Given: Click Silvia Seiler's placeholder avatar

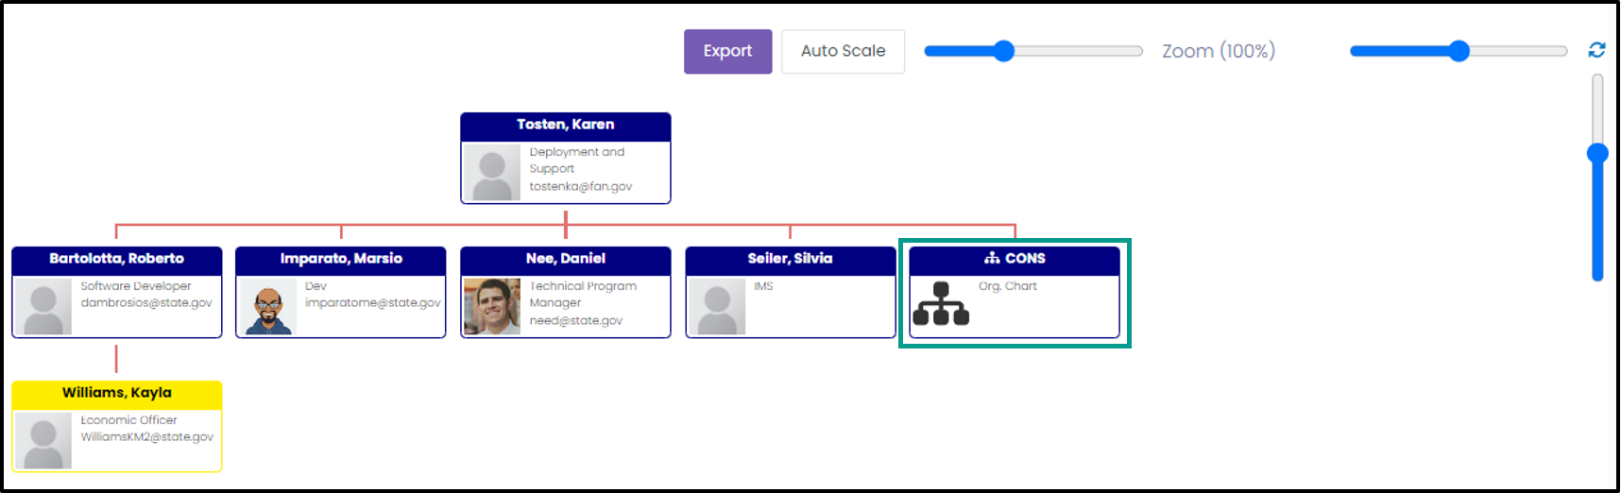Looking at the screenshot, I should [x=717, y=306].
